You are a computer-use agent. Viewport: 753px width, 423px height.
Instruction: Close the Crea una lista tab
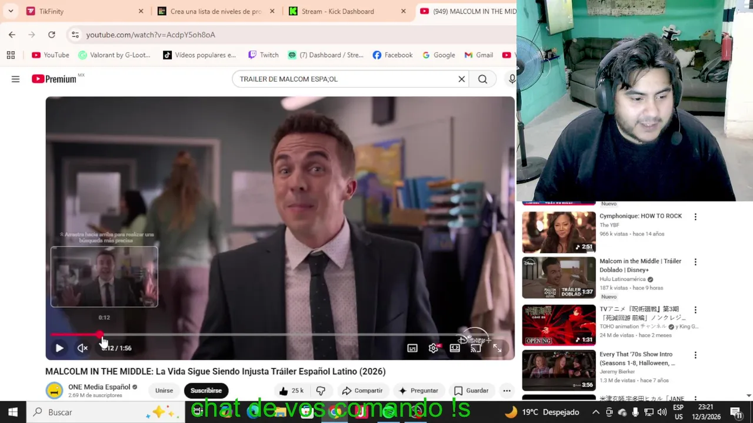[272, 11]
